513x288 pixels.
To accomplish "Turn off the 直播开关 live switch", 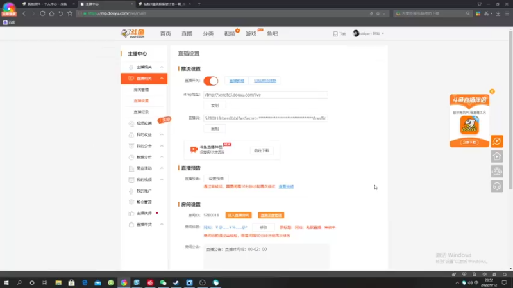I will pos(211,81).
